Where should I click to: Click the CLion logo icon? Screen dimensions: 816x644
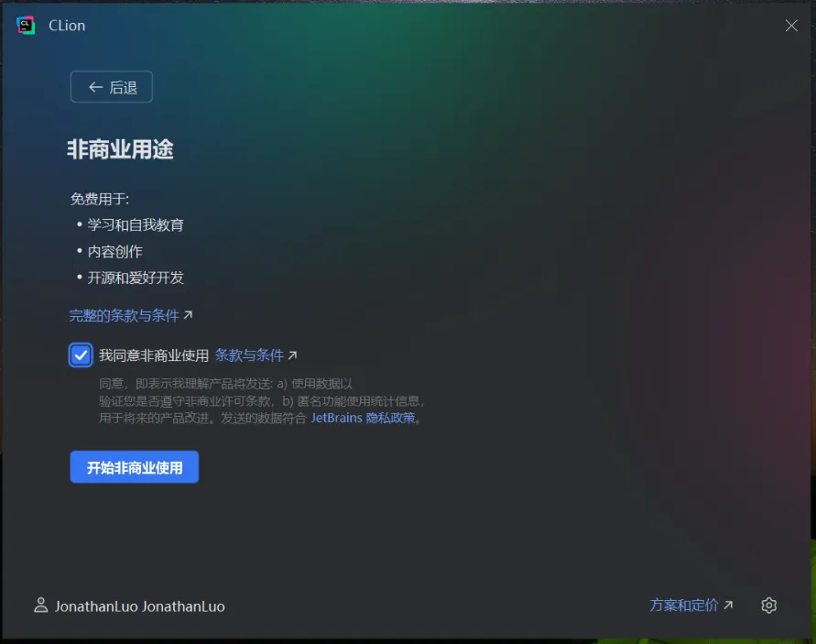click(x=26, y=25)
